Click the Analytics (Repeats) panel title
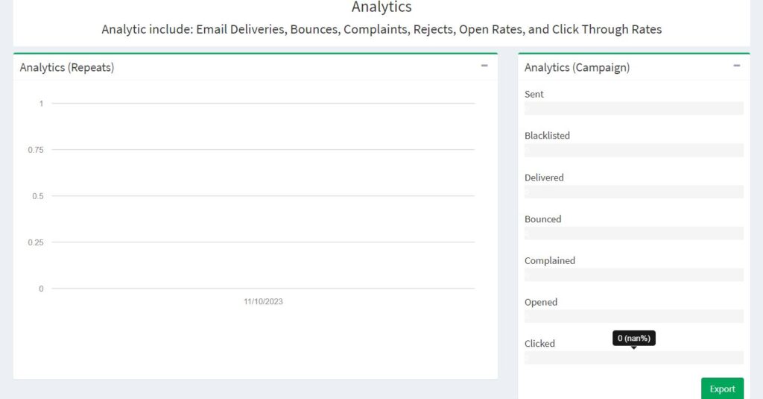This screenshot has width=763, height=399. 66,67
